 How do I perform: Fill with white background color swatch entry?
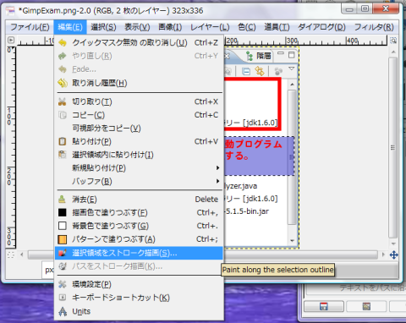[x=63, y=226]
